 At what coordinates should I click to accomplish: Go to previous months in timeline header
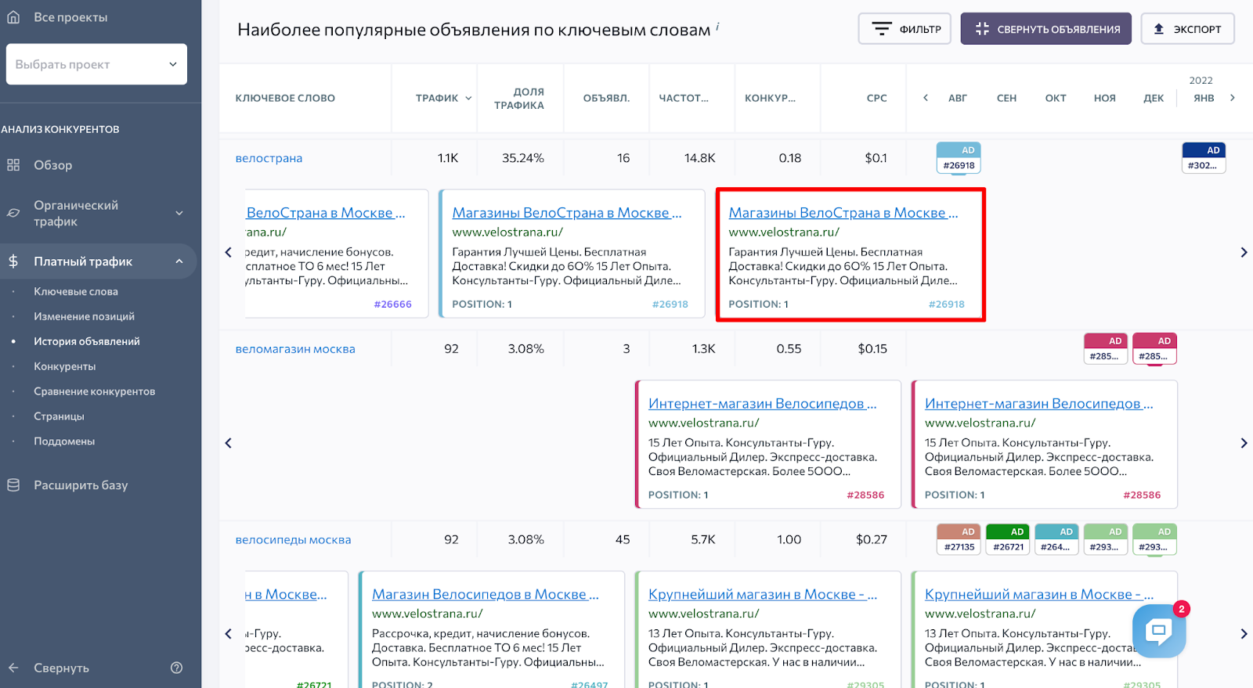pyautogui.click(x=926, y=98)
